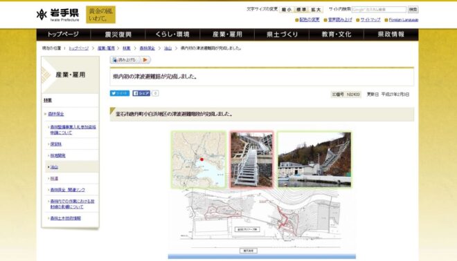Open the くらし・環境 menu
The width and height of the screenshot is (457, 261).
[x=172, y=35]
